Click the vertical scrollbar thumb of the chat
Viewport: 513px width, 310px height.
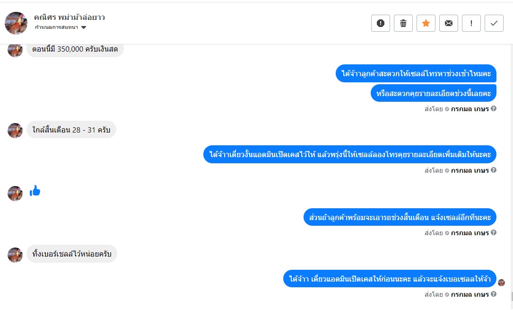point(511,297)
